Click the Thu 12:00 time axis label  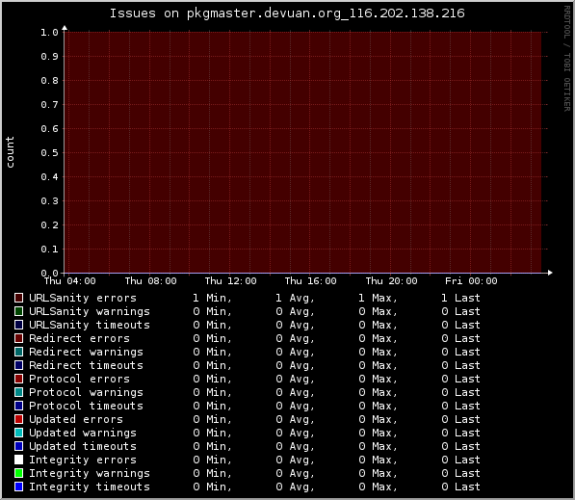230,281
